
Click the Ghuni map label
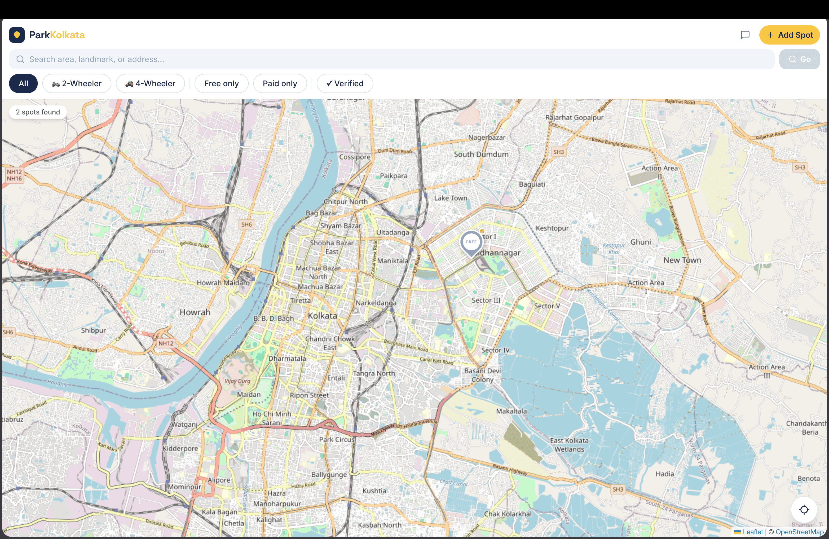[641, 242]
